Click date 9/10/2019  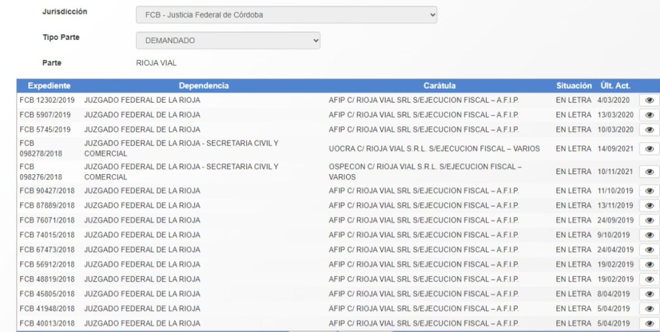(614, 235)
